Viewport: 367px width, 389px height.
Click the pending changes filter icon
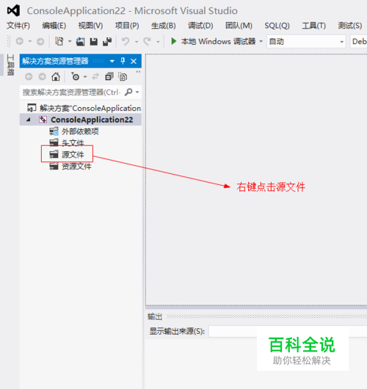pyautogui.click(x=75, y=76)
